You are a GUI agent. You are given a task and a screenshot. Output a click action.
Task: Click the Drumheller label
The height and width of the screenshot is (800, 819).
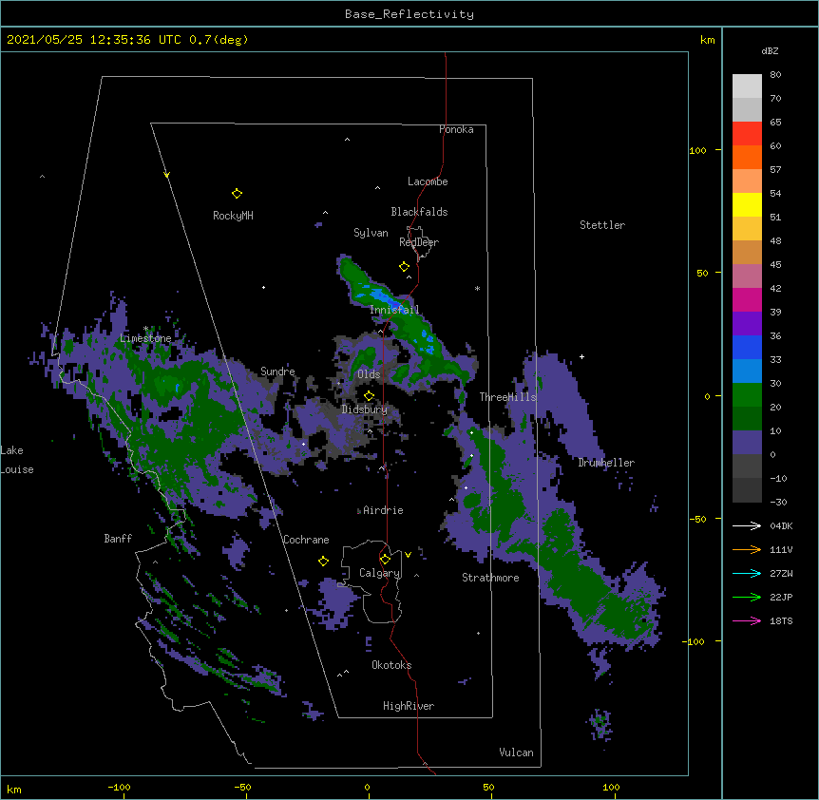click(606, 463)
